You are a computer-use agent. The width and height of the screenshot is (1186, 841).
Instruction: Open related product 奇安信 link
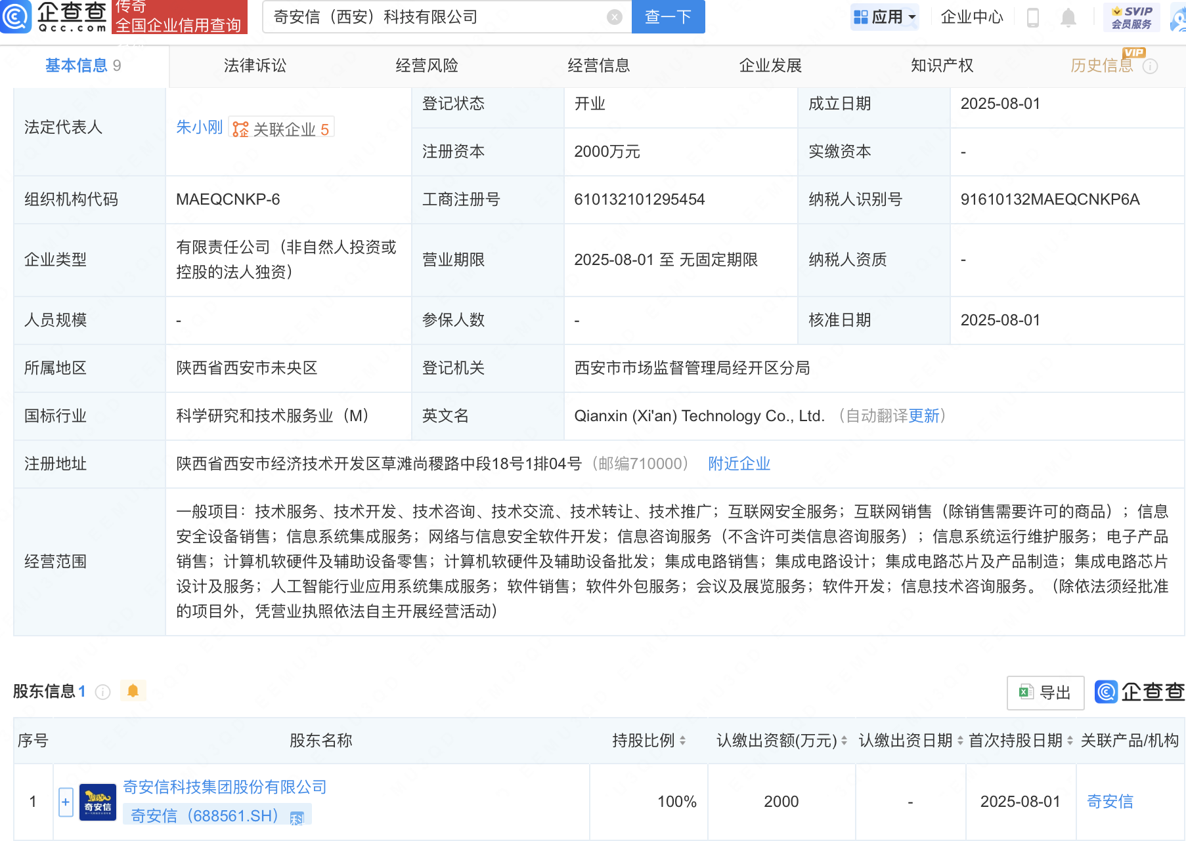pos(1110,802)
